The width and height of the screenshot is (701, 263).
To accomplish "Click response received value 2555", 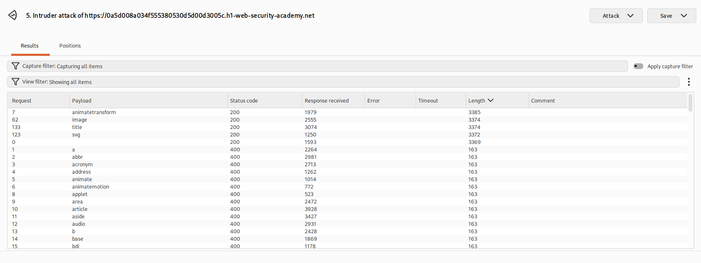I will click(x=310, y=120).
